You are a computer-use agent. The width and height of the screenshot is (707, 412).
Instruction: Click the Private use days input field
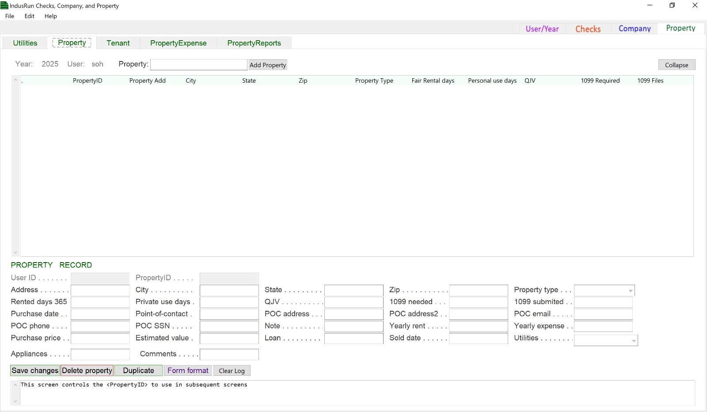[x=229, y=302]
